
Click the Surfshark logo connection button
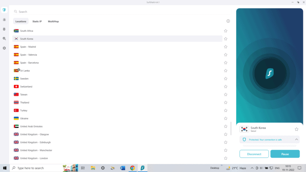[269, 73]
